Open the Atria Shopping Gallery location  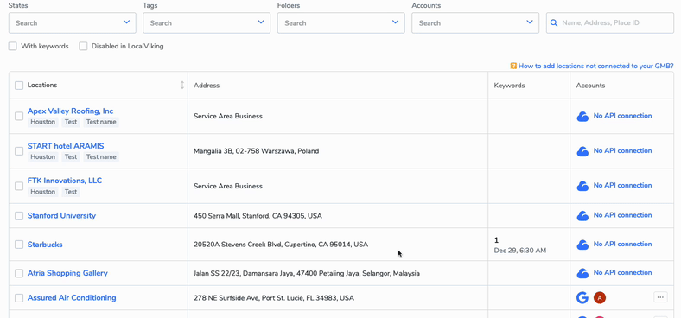(67, 273)
